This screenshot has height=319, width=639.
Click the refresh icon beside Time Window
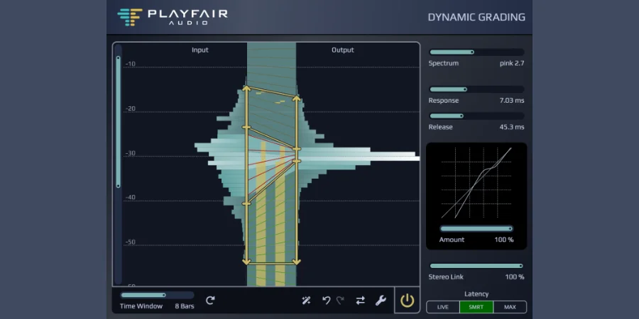point(210,301)
